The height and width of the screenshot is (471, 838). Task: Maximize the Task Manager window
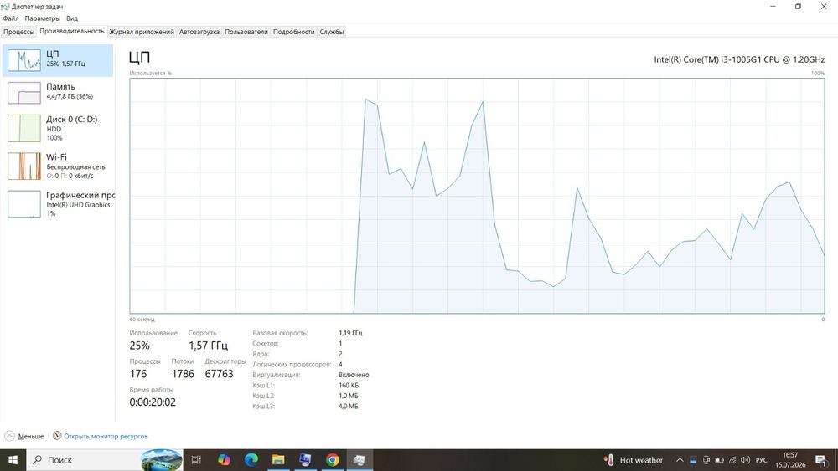point(798,7)
